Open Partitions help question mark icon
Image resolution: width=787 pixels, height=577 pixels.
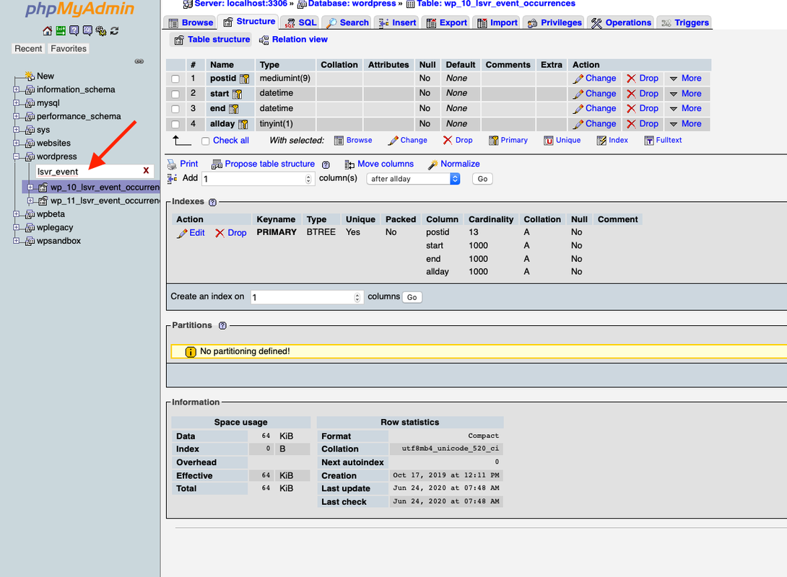tap(222, 325)
